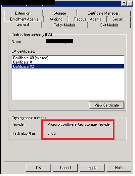Switch to the Exit Module tab
This screenshot has width=135, height=176.
click(109, 25)
